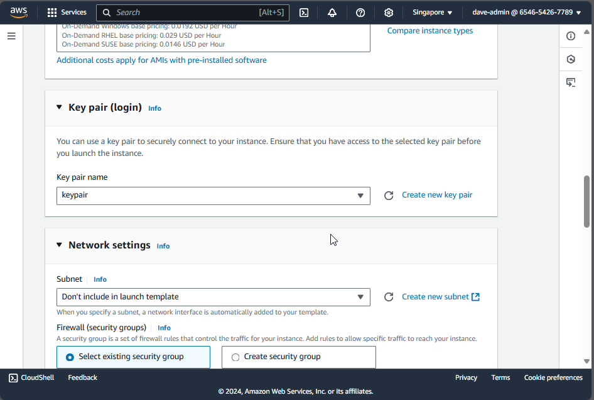Image resolution: width=594 pixels, height=400 pixels.
Task: Open the Subnet dropdown
Action: 213,297
